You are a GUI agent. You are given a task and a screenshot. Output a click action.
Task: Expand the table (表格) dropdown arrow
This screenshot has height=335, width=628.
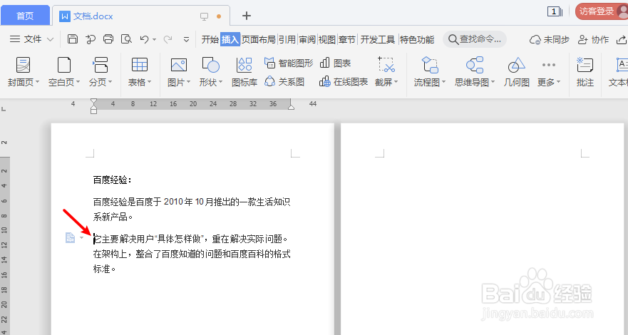click(x=150, y=82)
